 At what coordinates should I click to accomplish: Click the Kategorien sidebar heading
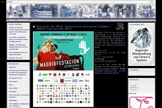click(x=14, y=64)
